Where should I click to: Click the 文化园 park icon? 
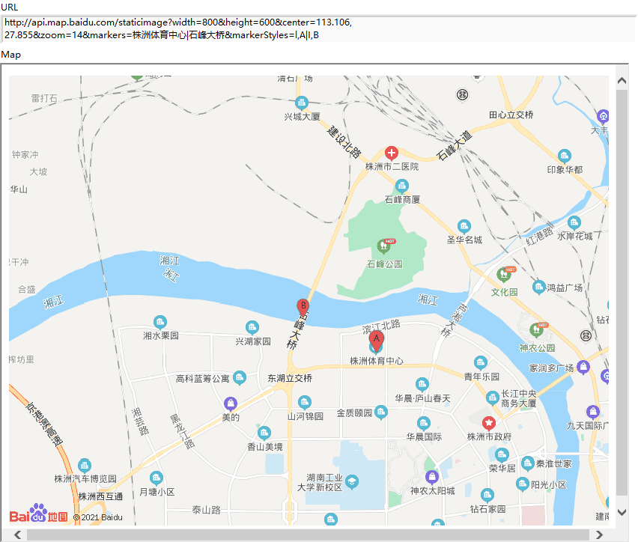click(x=504, y=275)
